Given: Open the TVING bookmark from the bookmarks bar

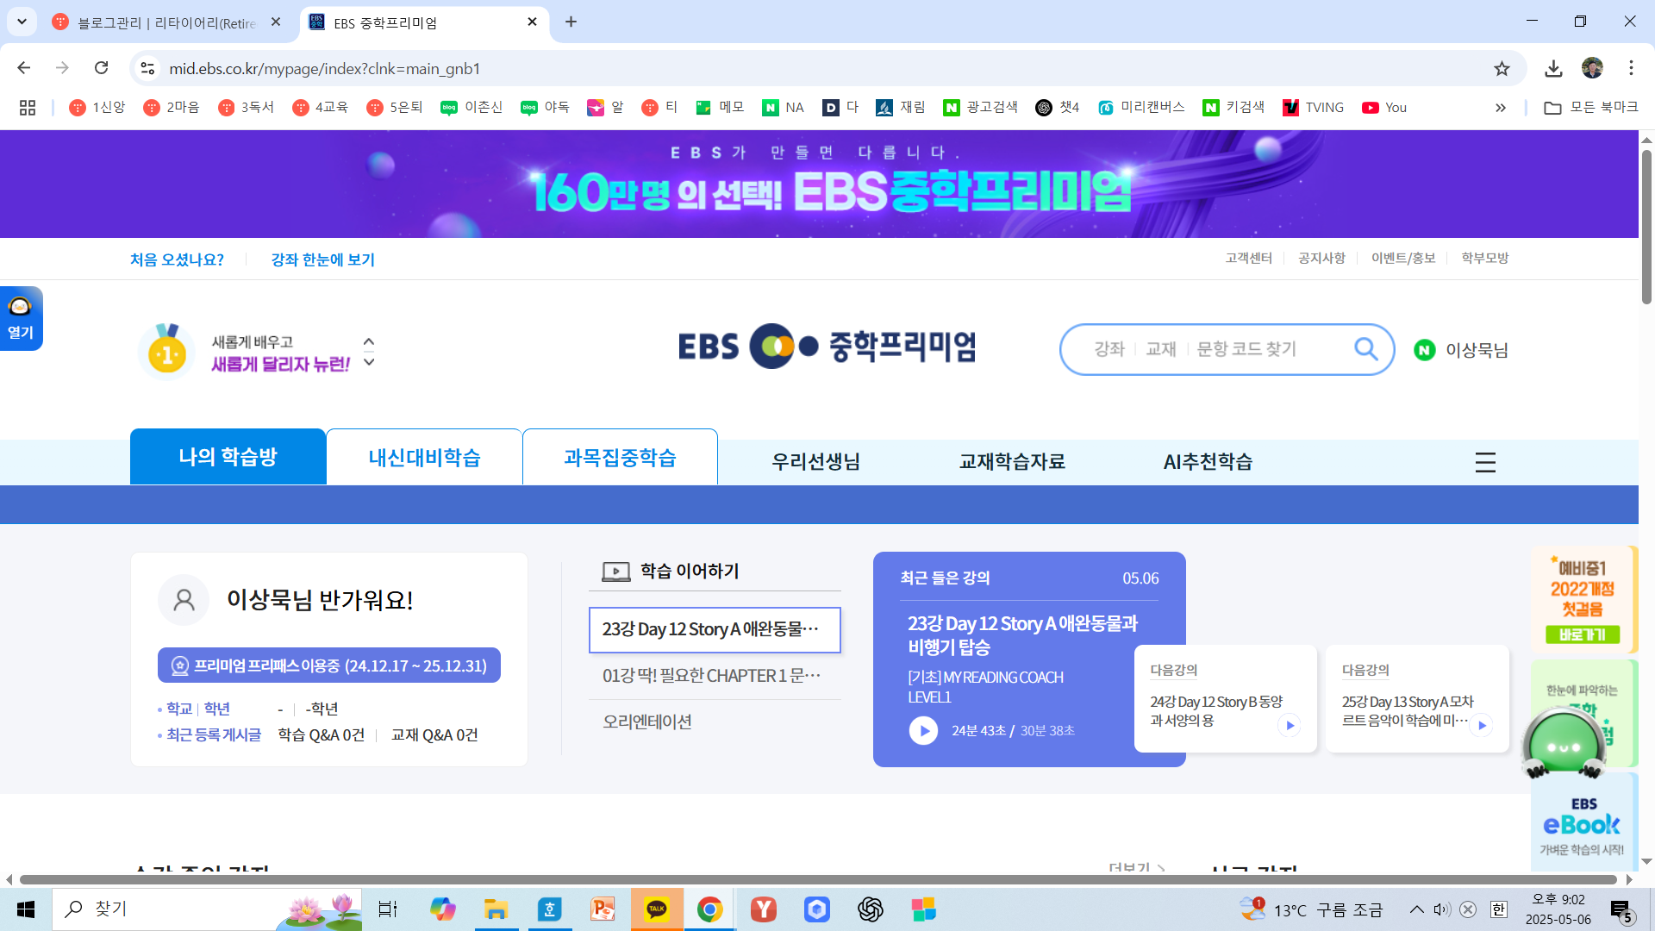Looking at the screenshot, I should [1313, 107].
